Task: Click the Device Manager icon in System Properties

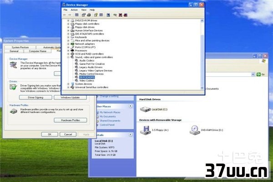Action: (x=13, y=65)
